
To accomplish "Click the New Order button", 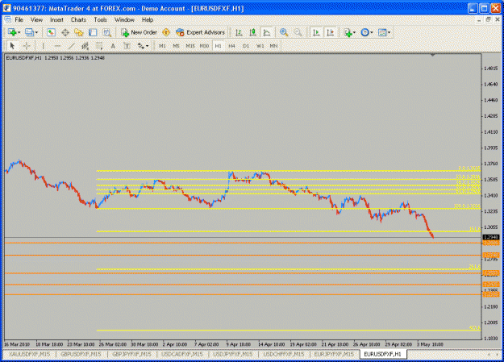I will (x=139, y=32).
